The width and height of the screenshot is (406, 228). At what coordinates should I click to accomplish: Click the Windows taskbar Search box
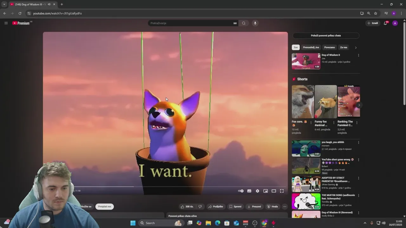coord(161,223)
